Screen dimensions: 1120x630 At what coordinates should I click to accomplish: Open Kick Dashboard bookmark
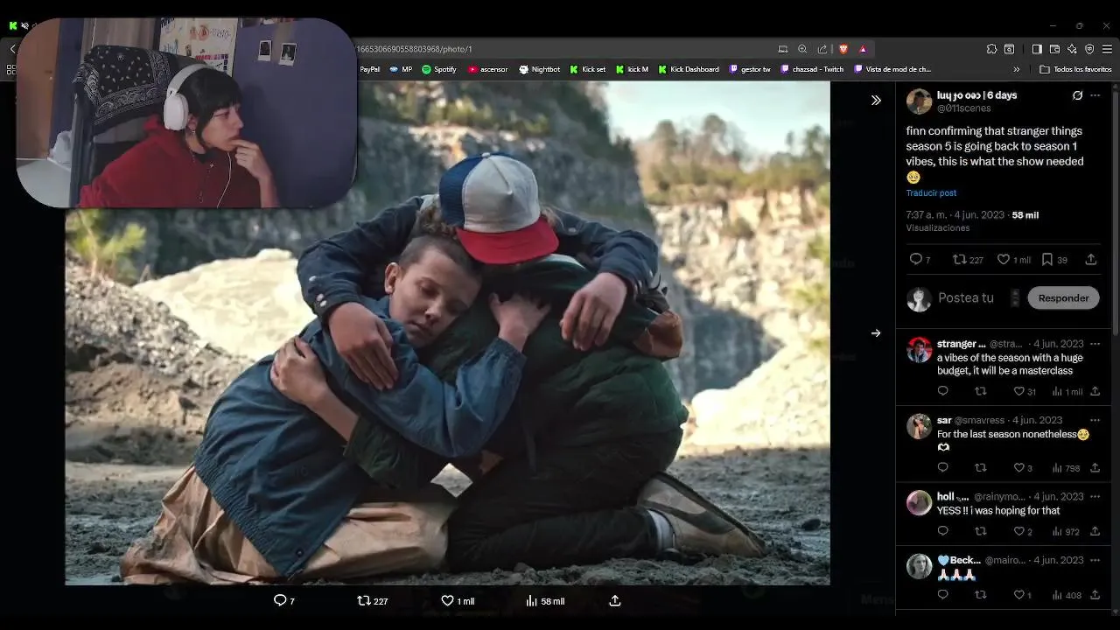pyautogui.click(x=689, y=69)
